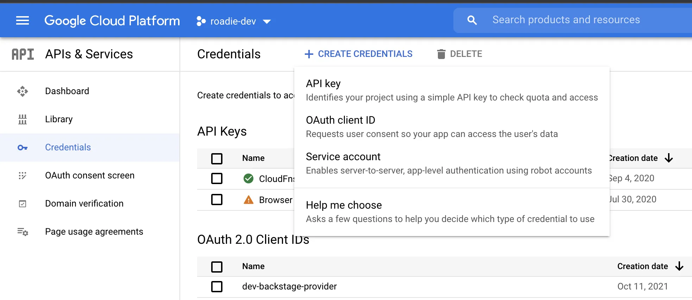Check the select-all checkbox in API Keys header
The width and height of the screenshot is (692, 300).
[x=217, y=158]
